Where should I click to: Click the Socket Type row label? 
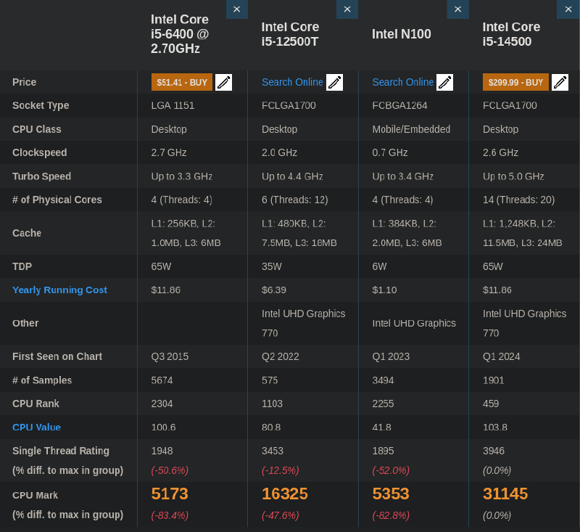(x=41, y=105)
